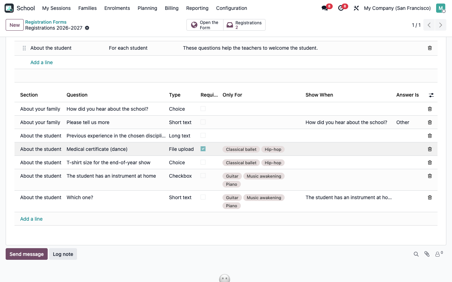Open the optional columns settings icon

click(431, 95)
